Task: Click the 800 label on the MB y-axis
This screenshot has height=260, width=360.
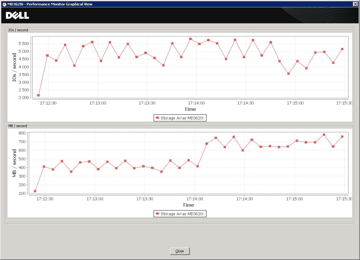Action: coord(22,133)
